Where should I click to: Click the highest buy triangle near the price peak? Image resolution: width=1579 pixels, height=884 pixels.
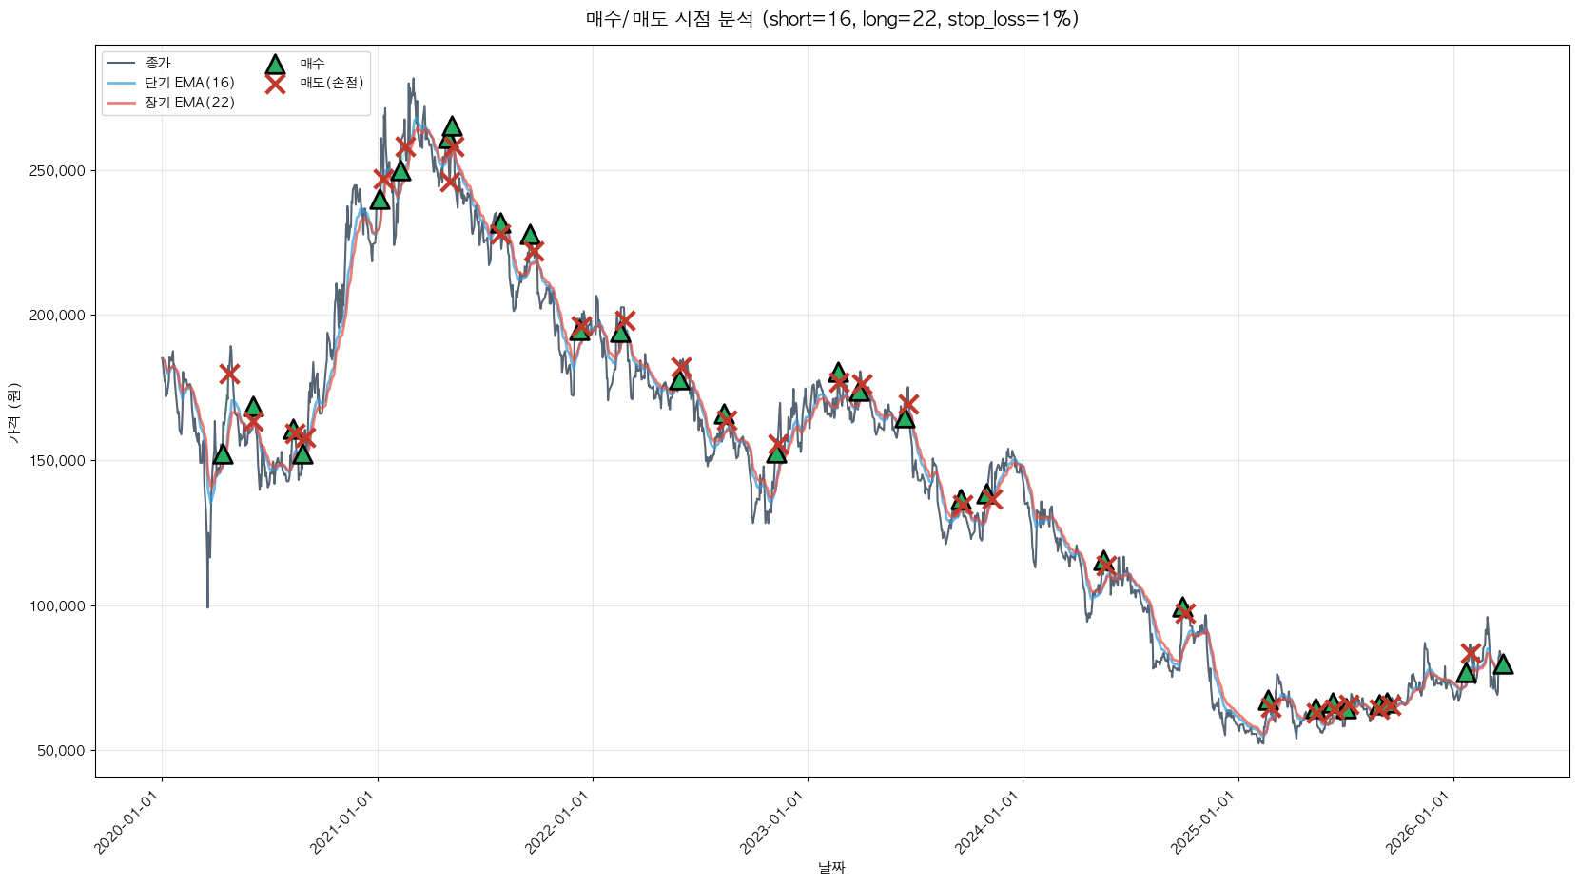click(452, 126)
